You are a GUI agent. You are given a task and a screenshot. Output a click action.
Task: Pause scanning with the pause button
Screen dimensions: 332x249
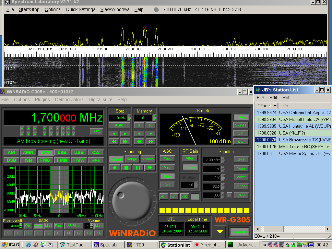pos(138,168)
